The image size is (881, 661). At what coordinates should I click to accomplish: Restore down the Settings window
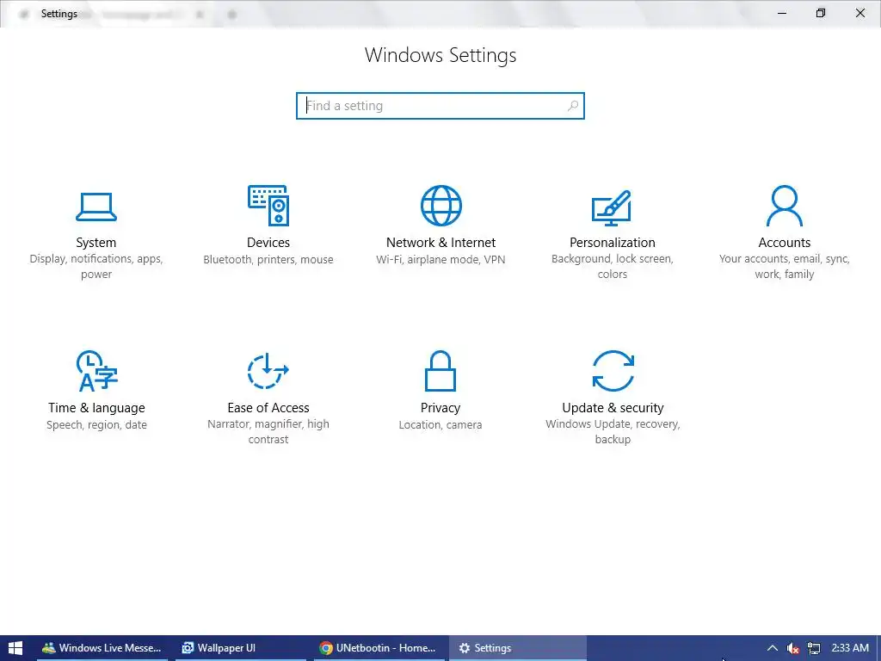click(821, 13)
